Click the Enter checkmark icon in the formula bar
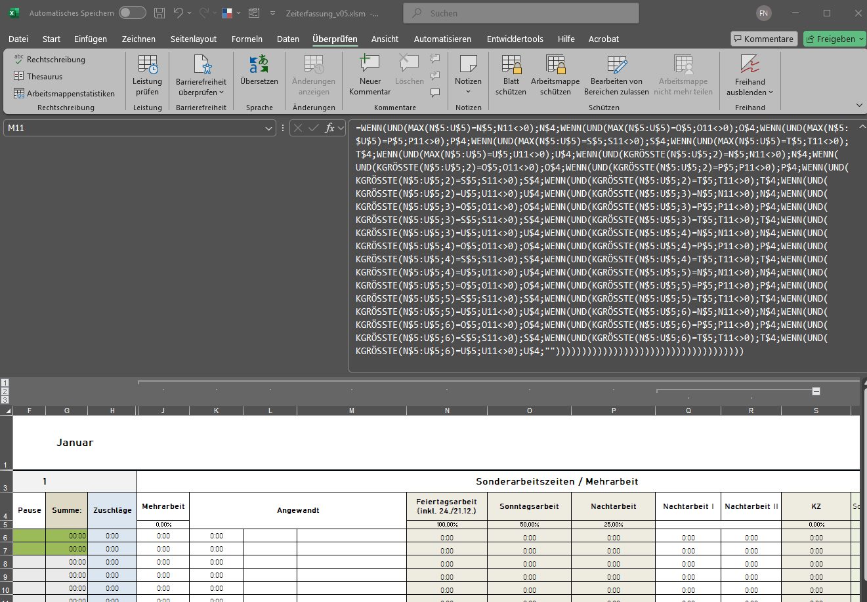The height and width of the screenshot is (602, 867). (314, 128)
